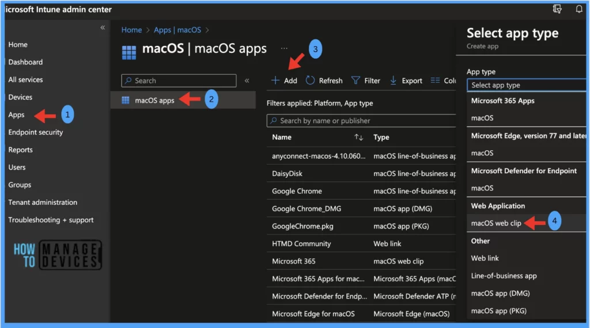Image resolution: width=590 pixels, height=328 pixels.
Task: Click the Apps | macOS breadcrumb link
Action: point(177,30)
